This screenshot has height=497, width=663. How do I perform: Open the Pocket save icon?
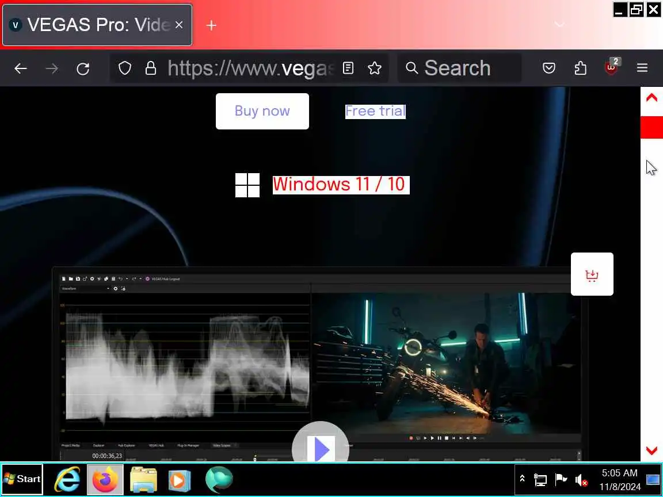(x=549, y=68)
